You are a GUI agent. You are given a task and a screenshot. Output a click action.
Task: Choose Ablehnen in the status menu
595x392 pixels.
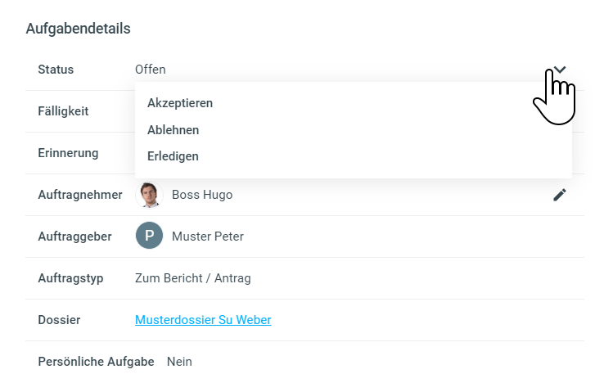[x=174, y=130]
